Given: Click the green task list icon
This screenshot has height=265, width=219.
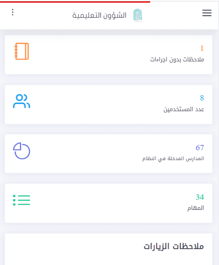Looking at the screenshot, I should [22, 200].
